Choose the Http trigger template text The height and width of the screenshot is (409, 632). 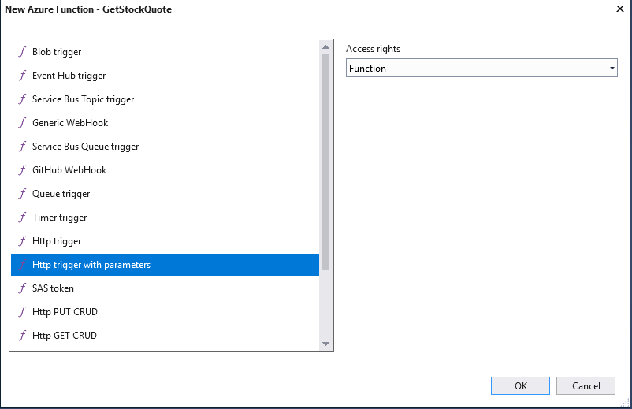pos(57,241)
